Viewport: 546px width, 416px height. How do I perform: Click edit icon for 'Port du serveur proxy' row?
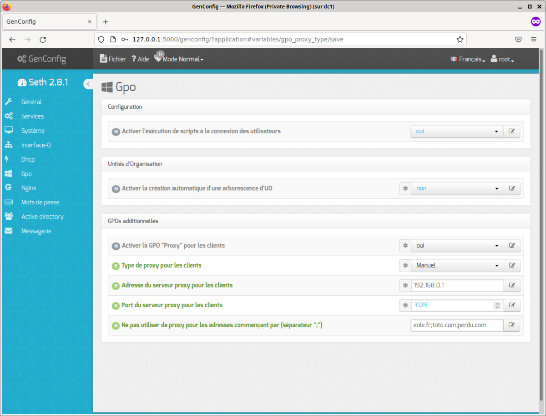[511, 305]
